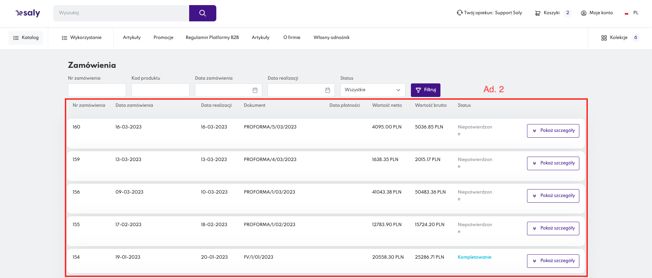This screenshot has height=278, width=652.
Task: Open the Wykorzystanie link
Action: [81, 38]
